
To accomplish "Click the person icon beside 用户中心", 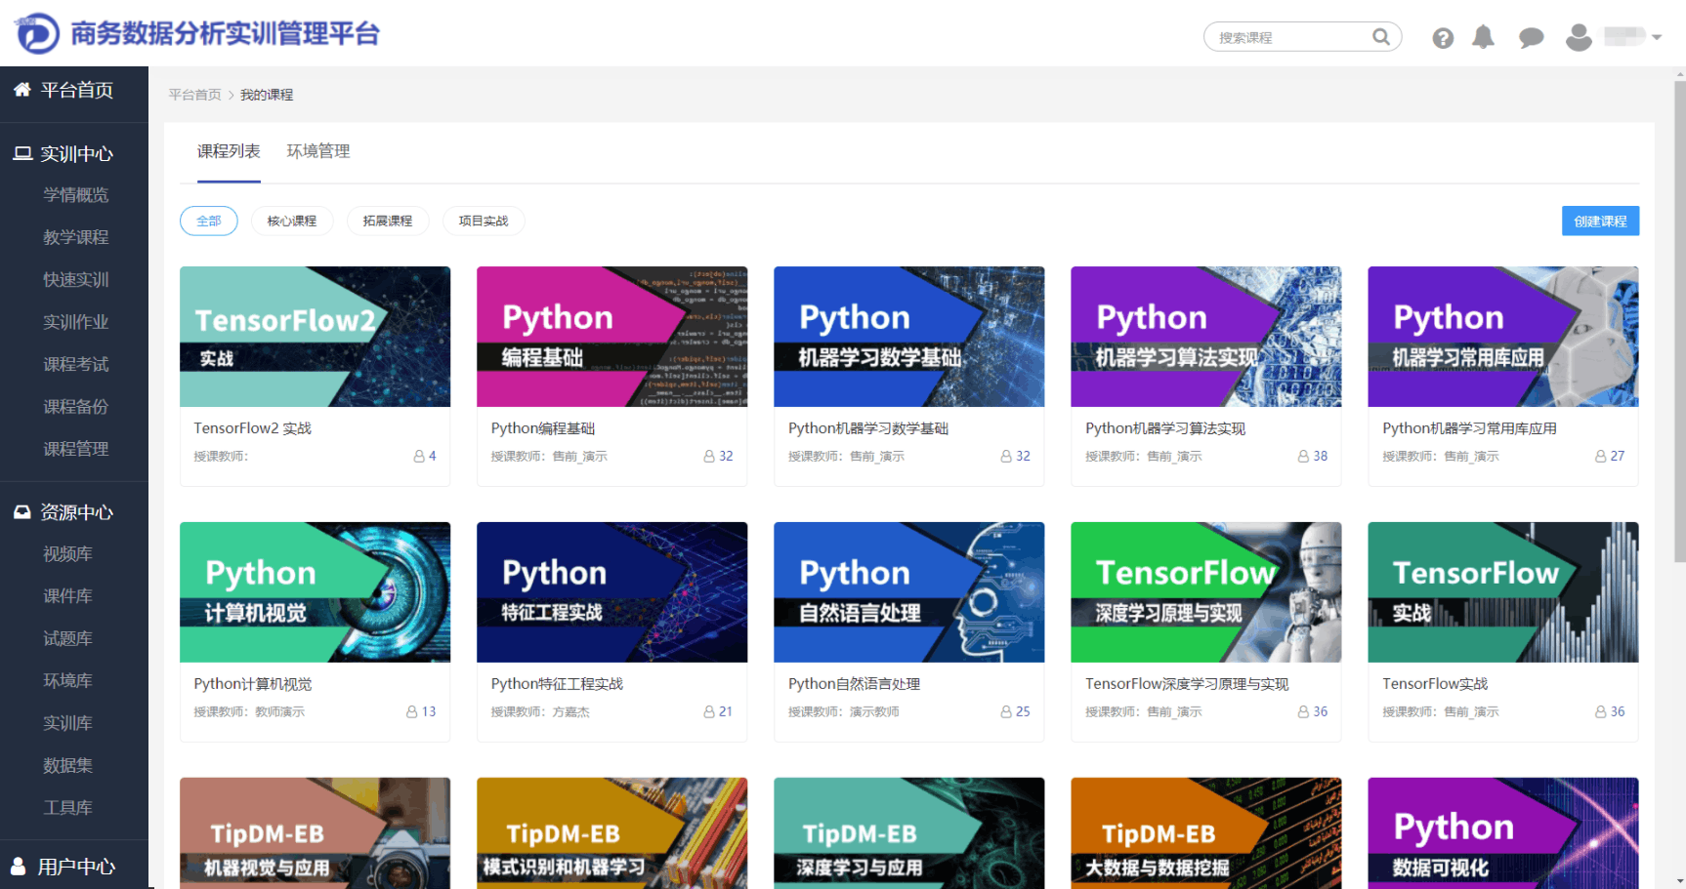I will pos(19,866).
